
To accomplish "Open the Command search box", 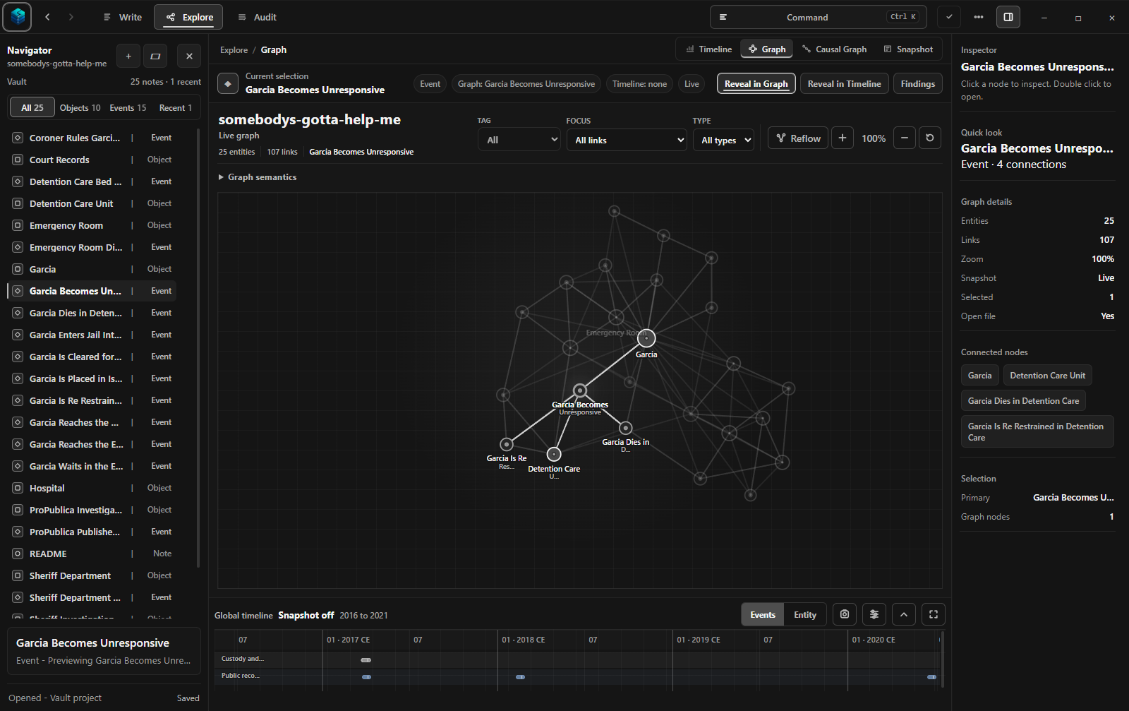I will tap(818, 17).
